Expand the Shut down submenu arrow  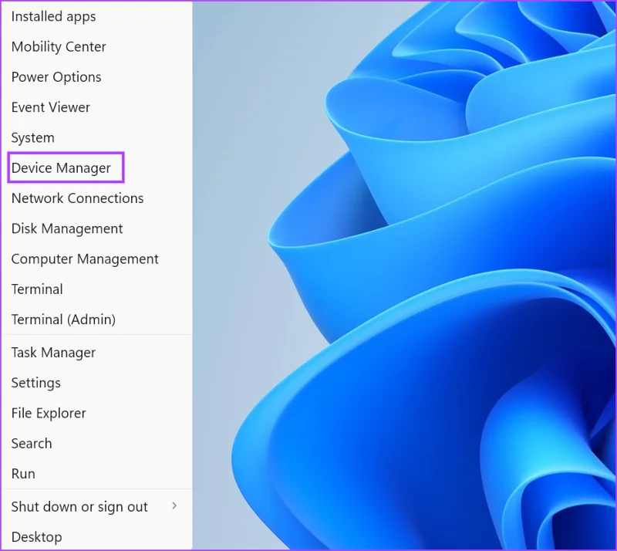click(x=174, y=505)
